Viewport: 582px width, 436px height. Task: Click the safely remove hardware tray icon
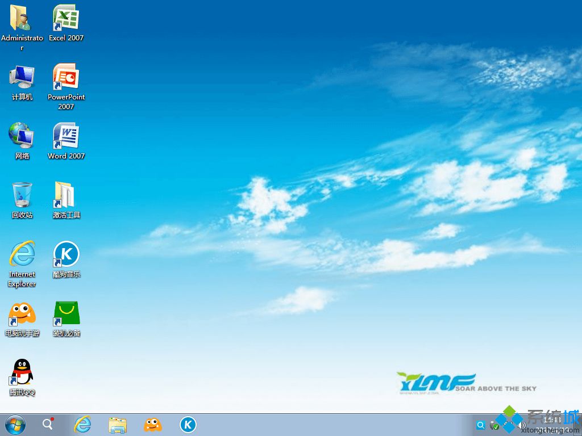click(493, 425)
